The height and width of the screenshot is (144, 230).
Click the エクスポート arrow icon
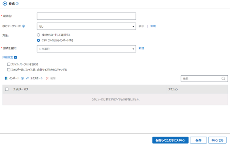27,78
